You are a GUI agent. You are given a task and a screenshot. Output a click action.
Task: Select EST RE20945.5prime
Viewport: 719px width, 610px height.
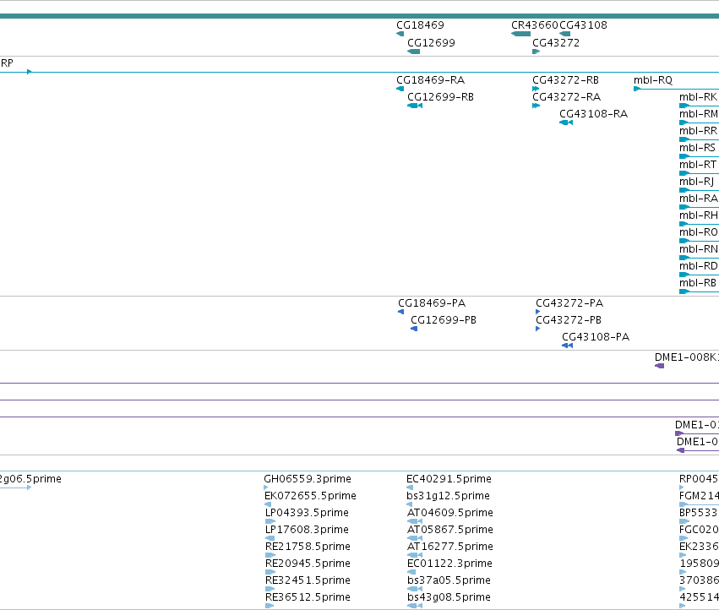point(308,564)
